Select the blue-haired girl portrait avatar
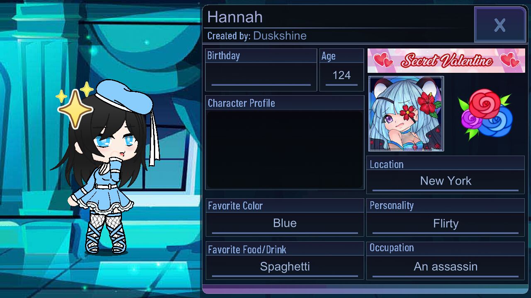The image size is (531, 298). pos(406,114)
